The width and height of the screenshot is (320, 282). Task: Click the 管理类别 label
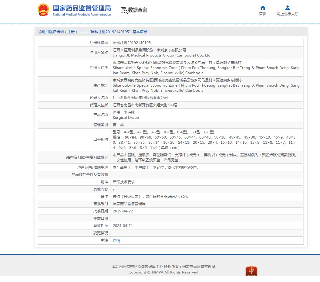(x=101, y=125)
